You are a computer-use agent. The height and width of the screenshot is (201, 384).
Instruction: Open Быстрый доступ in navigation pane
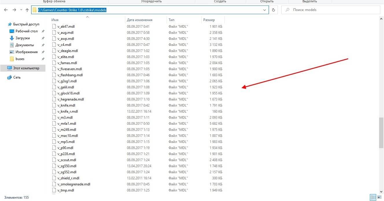(x=26, y=24)
